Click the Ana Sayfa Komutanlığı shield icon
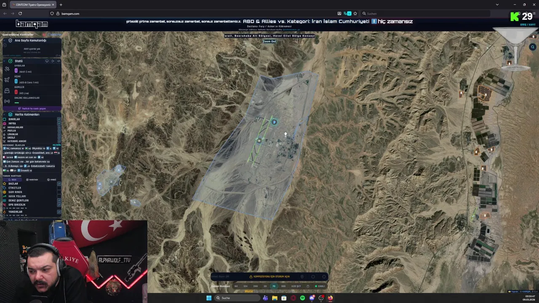 (x=10, y=40)
